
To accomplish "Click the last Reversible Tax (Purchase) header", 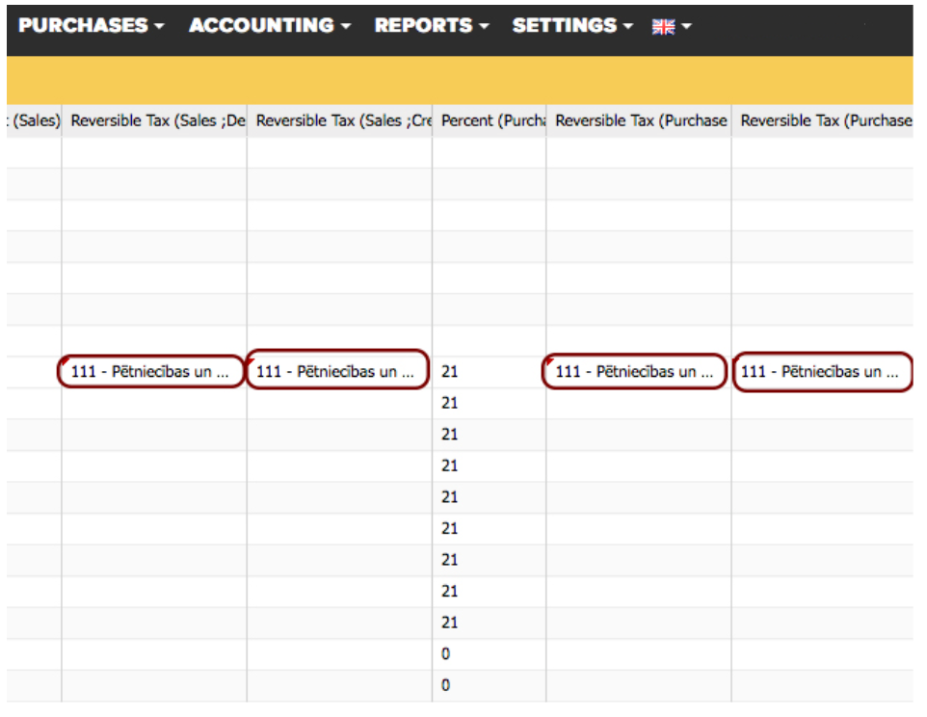I will (x=822, y=121).
